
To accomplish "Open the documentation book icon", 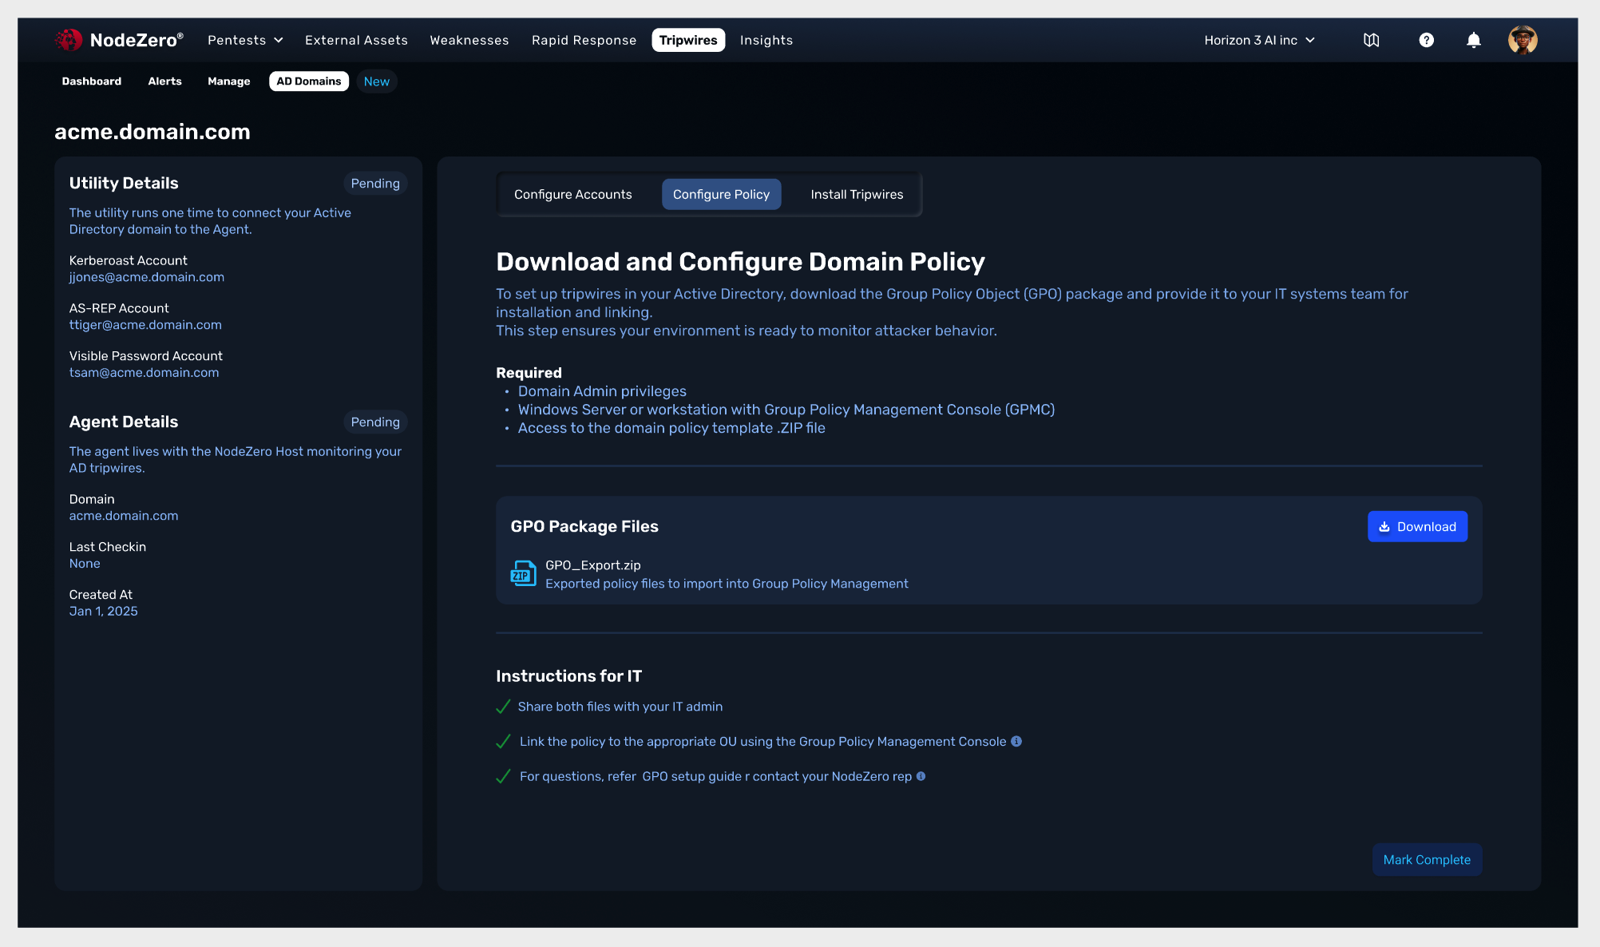I will [1371, 40].
